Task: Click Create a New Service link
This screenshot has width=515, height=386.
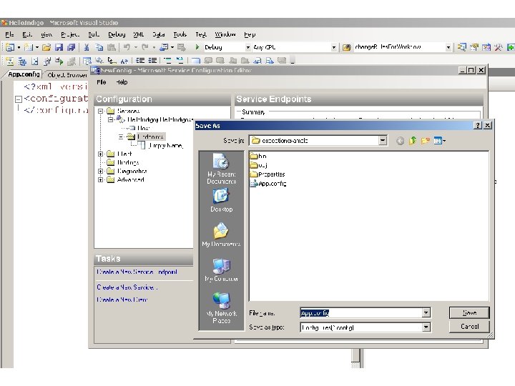Action: pyautogui.click(x=127, y=287)
